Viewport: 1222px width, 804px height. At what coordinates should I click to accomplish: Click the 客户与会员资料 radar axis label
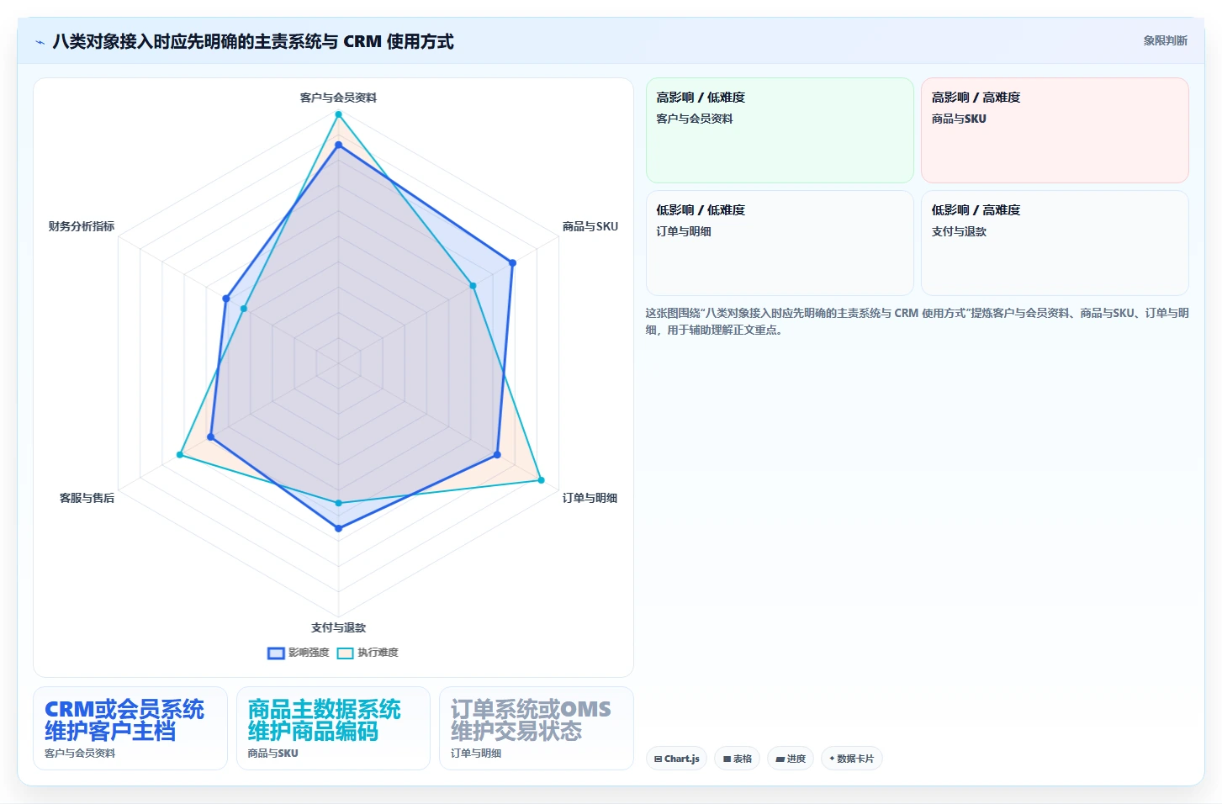[x=338, y=98]
